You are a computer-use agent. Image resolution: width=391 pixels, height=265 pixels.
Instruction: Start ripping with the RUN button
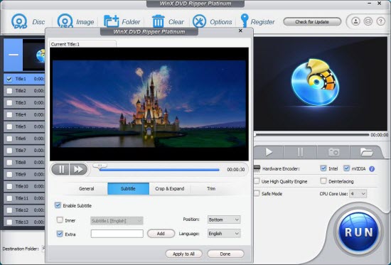pos(359,232)
